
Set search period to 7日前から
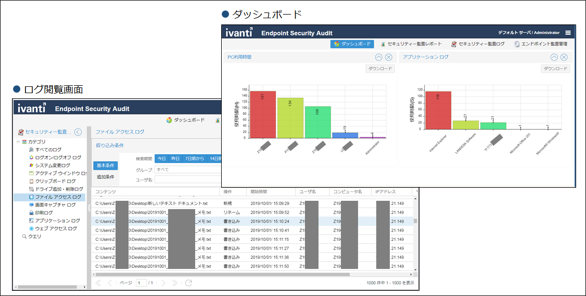194,159
